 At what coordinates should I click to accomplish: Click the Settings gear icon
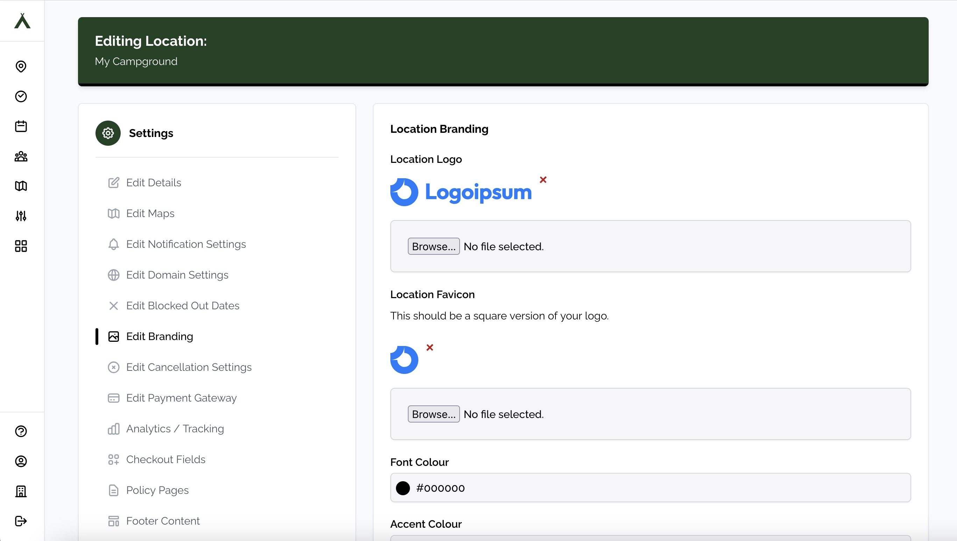point(108,133)
